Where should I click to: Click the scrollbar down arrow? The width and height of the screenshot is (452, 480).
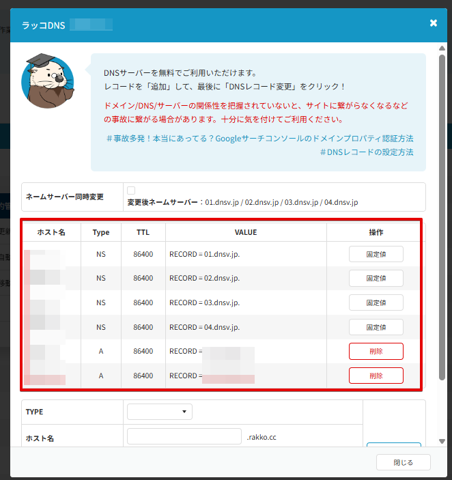[x=442, y=441]
